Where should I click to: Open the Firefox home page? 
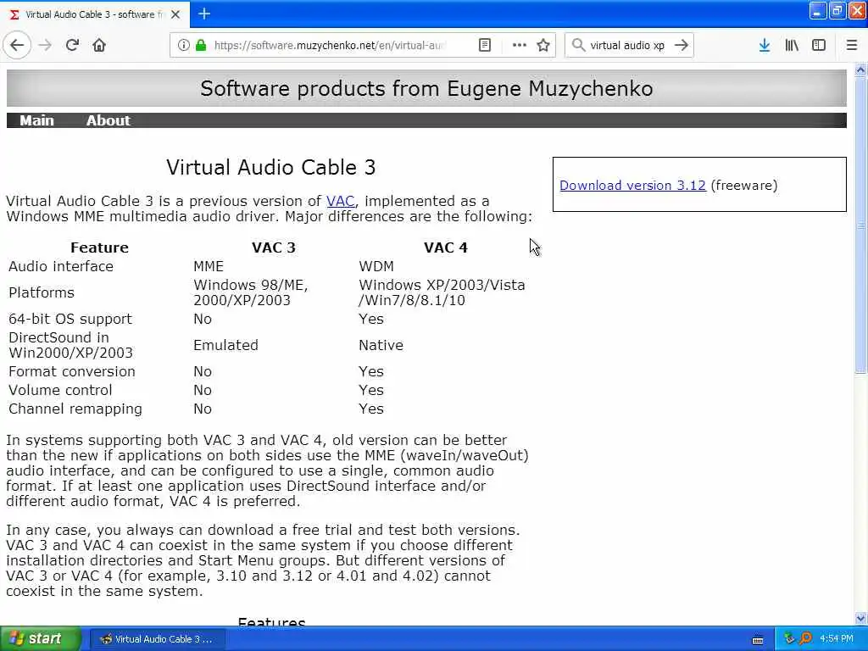coord(99,45)
